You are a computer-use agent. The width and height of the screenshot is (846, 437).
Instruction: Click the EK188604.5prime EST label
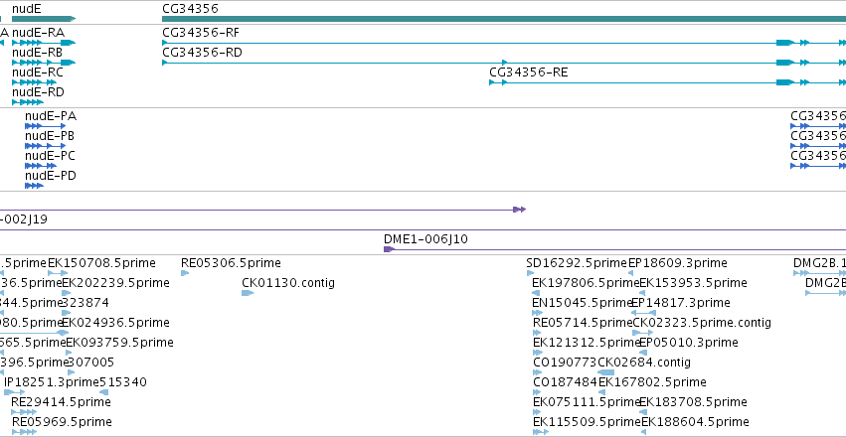(695, 421)
